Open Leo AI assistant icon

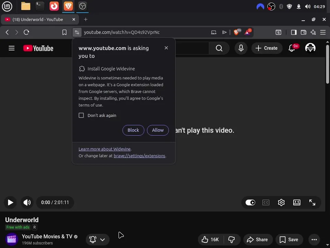(x=313, y=32)
